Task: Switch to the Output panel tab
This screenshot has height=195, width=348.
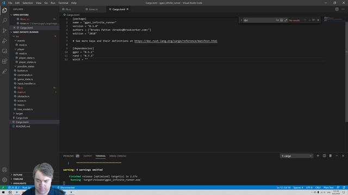Action: tap(87, 156)
